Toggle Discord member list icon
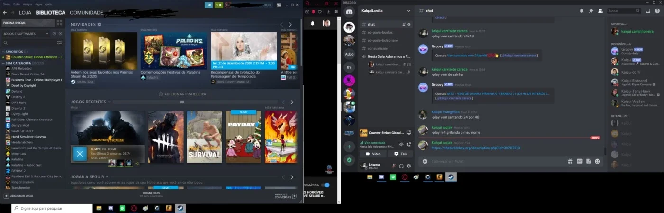Viewport: 664px width, 213px height. 600,10
